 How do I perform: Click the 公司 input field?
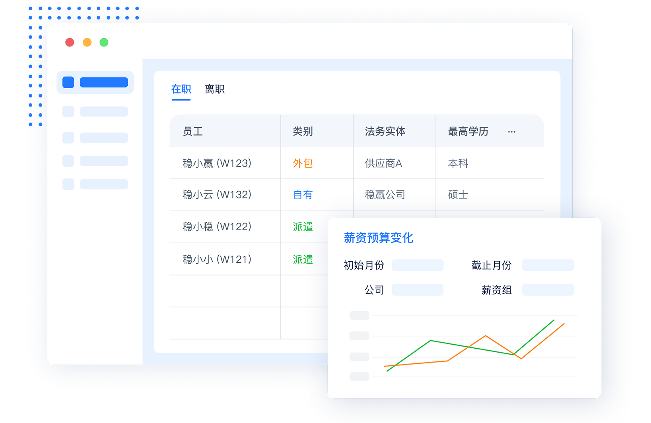(417, 290)
